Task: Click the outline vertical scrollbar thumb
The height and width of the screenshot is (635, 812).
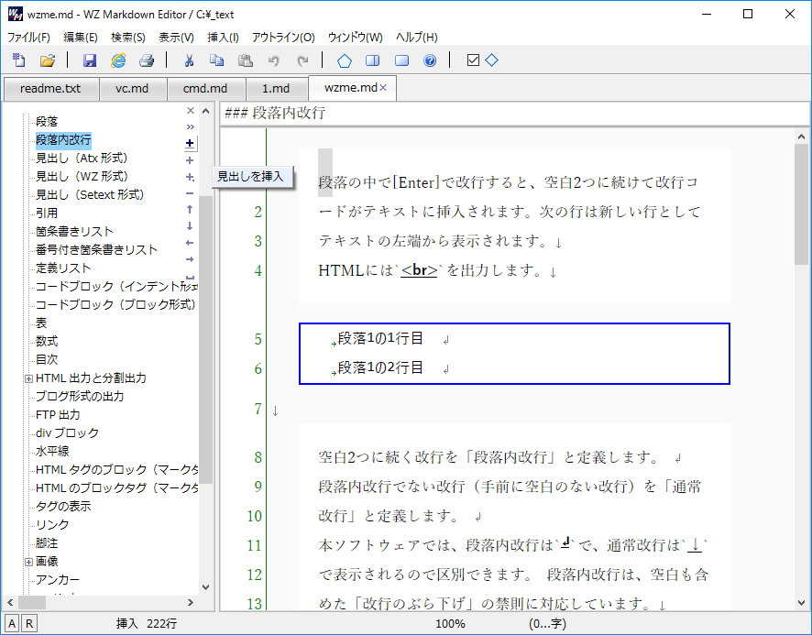Action: [205, 340]
